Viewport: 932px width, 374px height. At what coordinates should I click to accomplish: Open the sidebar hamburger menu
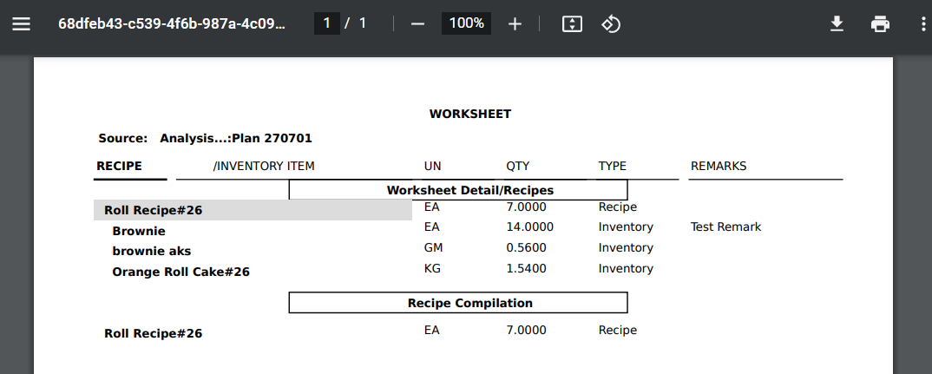pos(22,23)
